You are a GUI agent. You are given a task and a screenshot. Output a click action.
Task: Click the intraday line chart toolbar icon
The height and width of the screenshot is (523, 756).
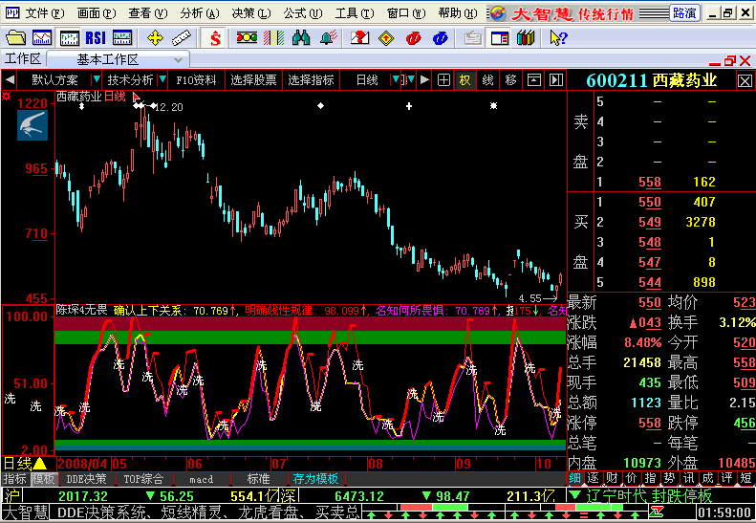click(x=42, y=37)
